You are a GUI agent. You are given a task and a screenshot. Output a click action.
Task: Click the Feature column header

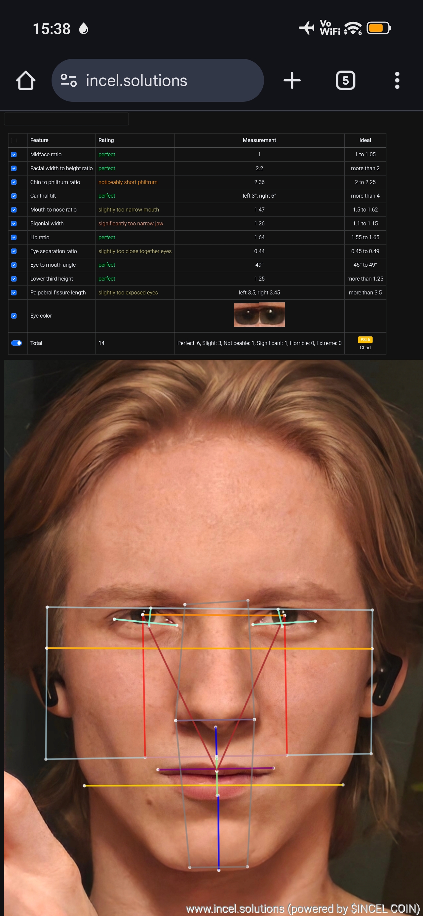[39, 140]
